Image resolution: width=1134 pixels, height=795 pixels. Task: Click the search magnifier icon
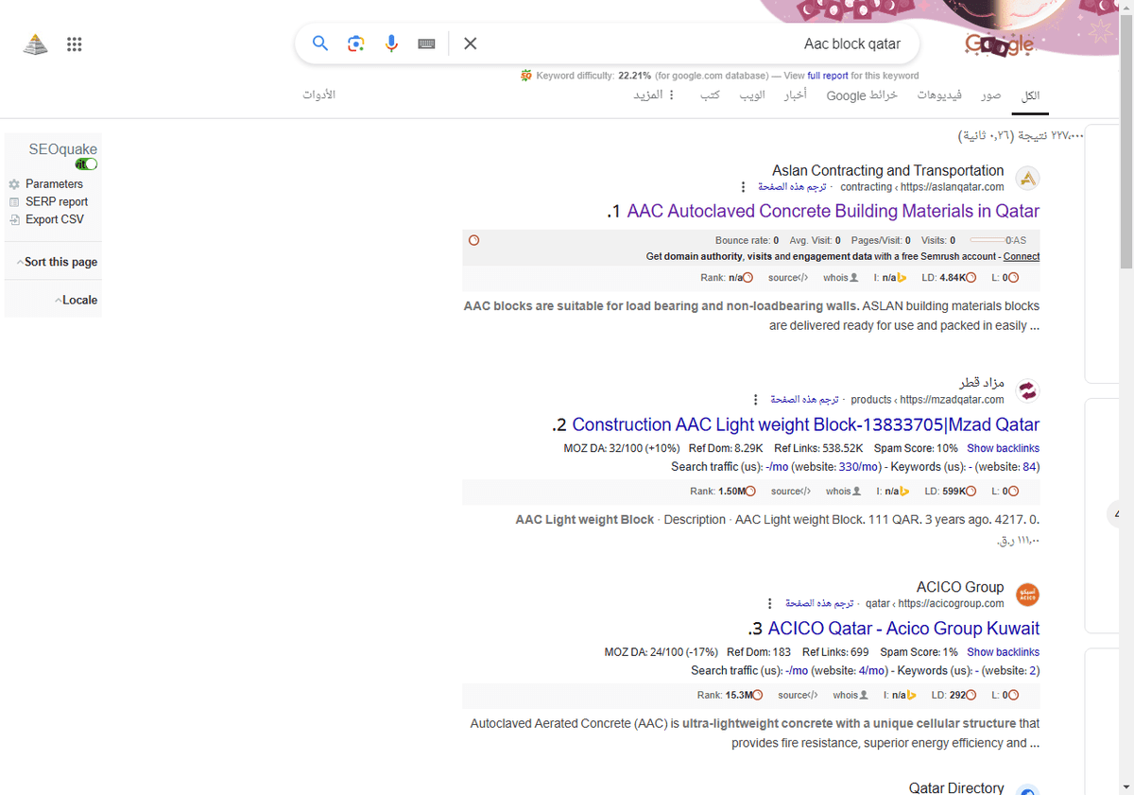[319, 43]
